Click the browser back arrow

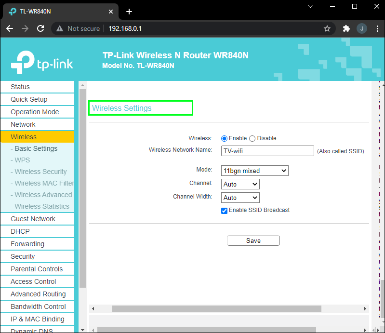pos(10,28)
